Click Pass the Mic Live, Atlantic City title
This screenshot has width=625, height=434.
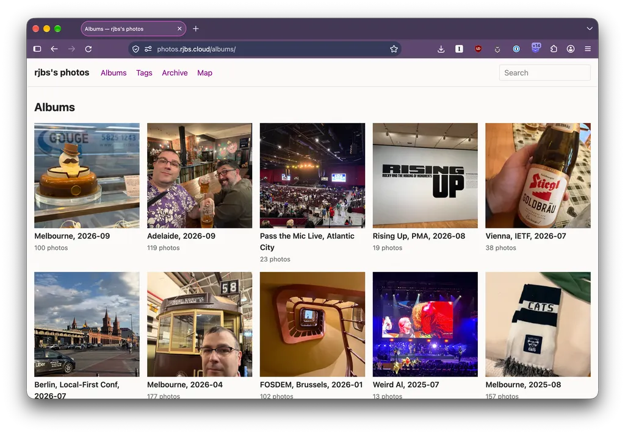click(x=307, y=241)
